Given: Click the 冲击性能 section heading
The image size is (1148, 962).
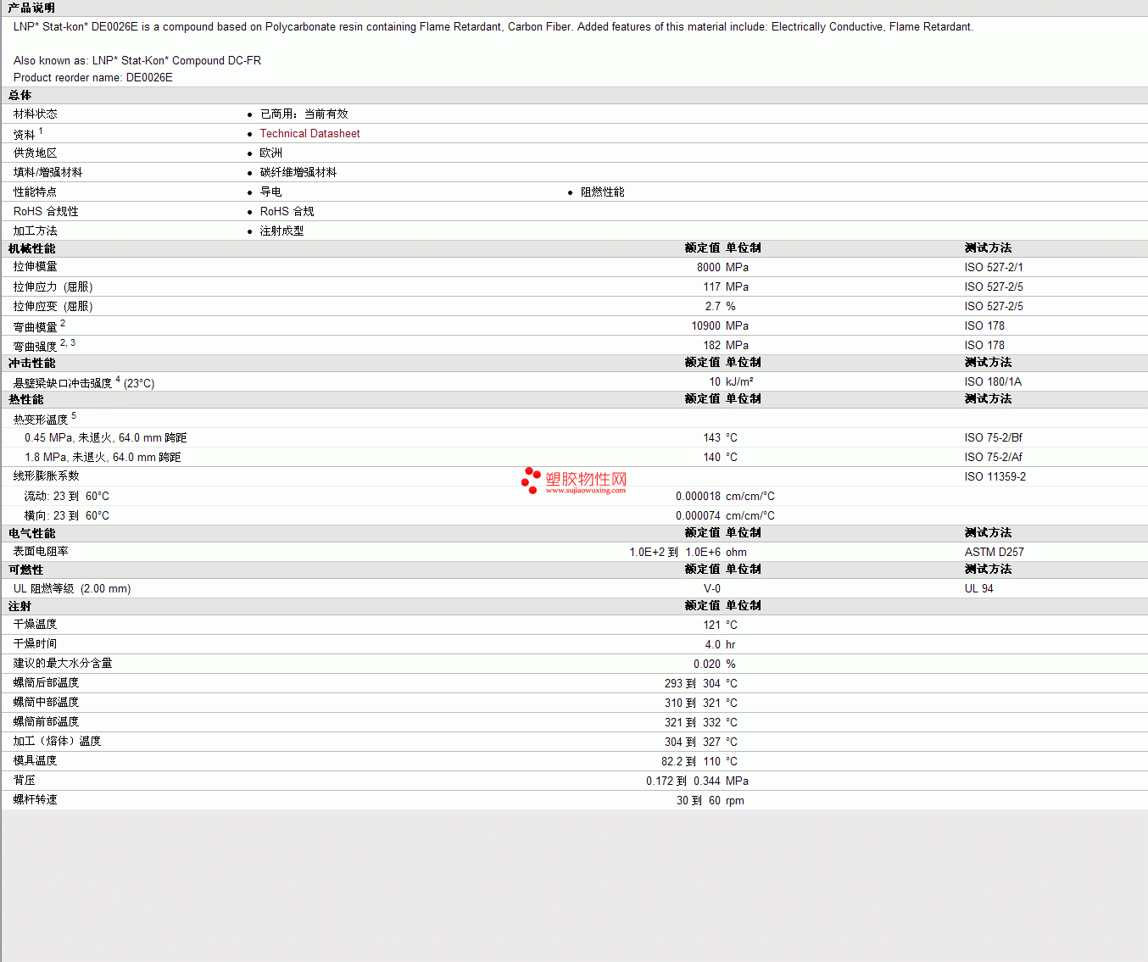Looking at the screenshot, I should click(x=31, y=363).
